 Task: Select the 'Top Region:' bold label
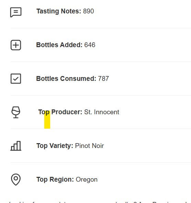pos(55,180)
